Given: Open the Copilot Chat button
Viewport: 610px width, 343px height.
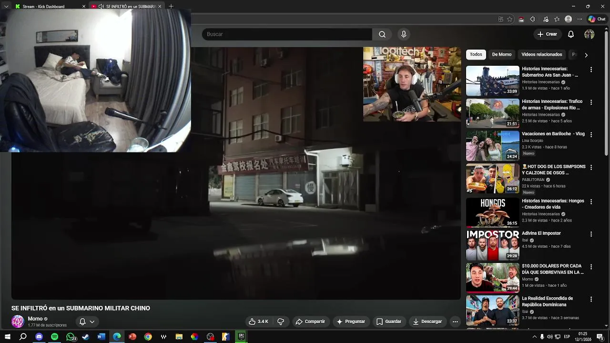Looking at the screenshot, I should click(597, 19).
